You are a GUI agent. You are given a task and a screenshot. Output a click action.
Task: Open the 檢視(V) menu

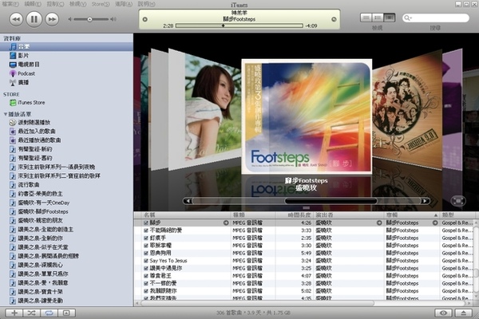[x=78, y=4]
